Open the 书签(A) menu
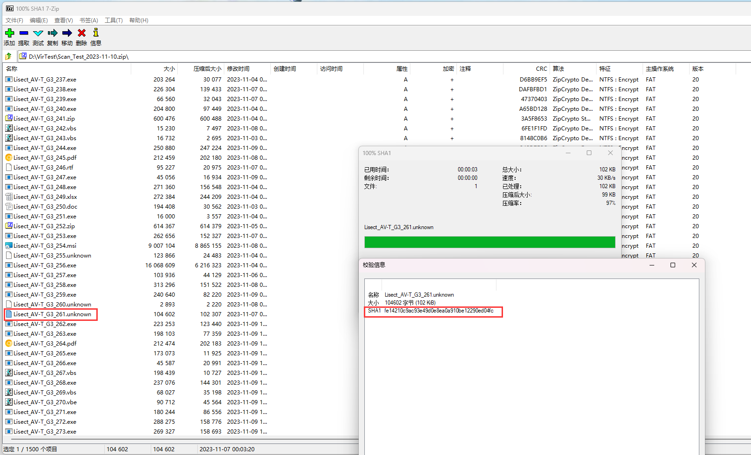This screenshot has width=751, height=455. (x=89, y=20)
